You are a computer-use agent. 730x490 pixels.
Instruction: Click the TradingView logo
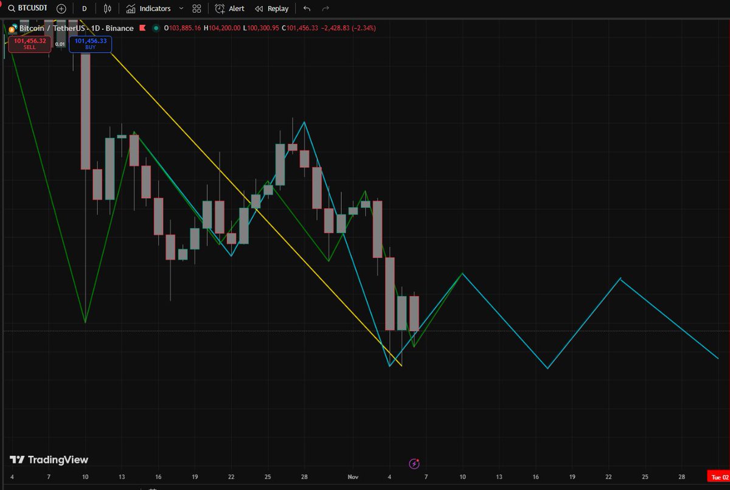pos(49,460)
